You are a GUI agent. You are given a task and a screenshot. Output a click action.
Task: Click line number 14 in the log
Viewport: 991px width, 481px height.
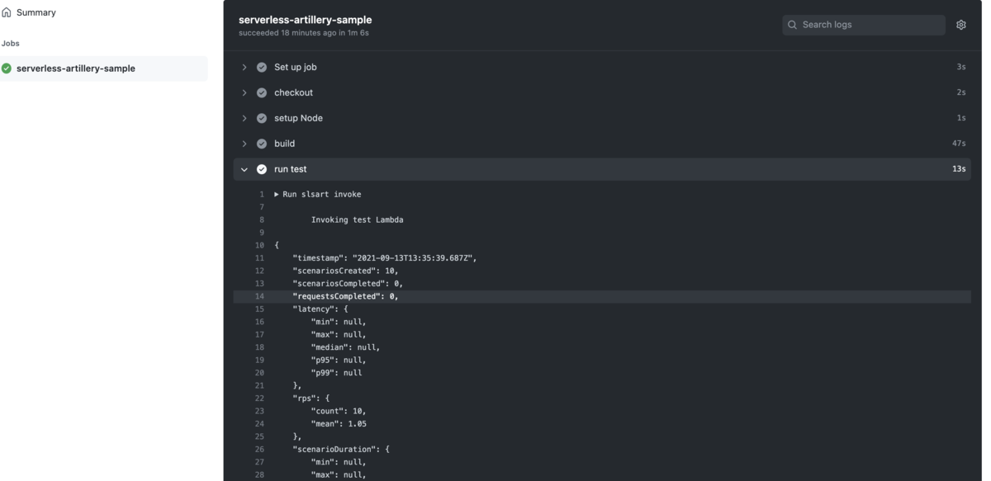[259, 296]
